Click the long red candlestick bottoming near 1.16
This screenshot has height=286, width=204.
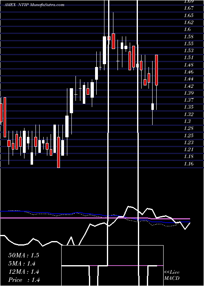[x=58, y=152]
